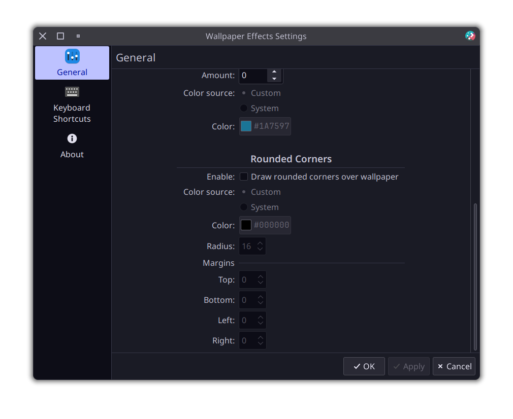The height and width of the screenshot is (419, 513).
Task: Minimize the settings window
Action: point(78,36)
